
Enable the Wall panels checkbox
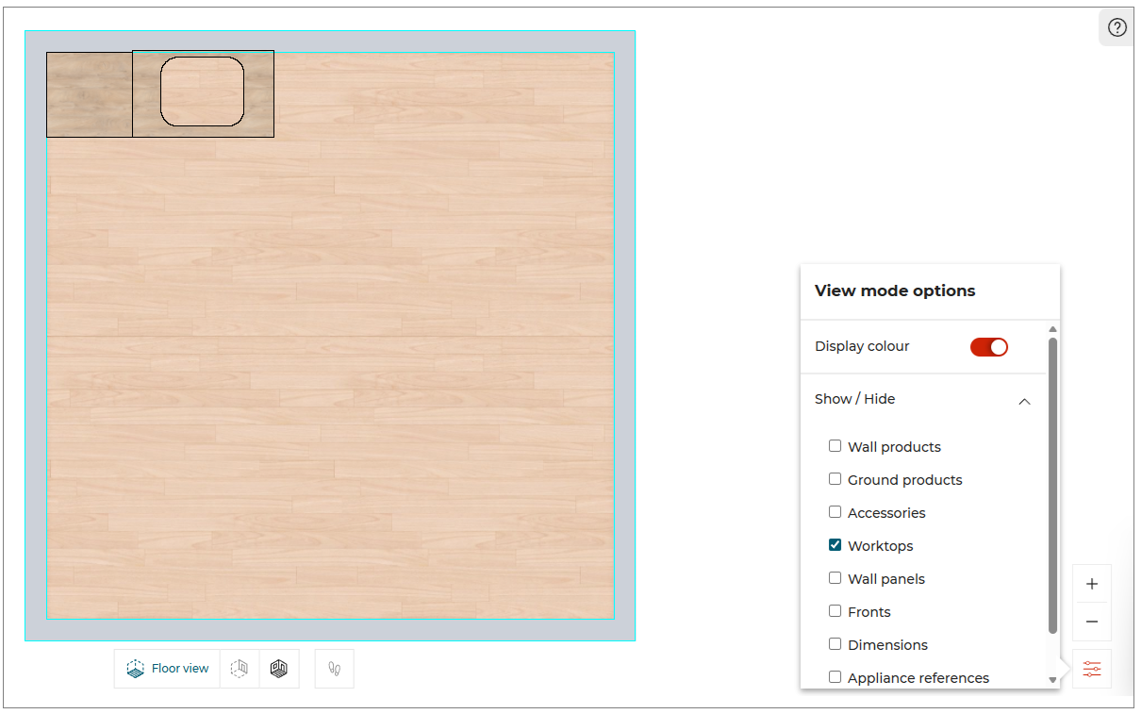tap(835, 578)
